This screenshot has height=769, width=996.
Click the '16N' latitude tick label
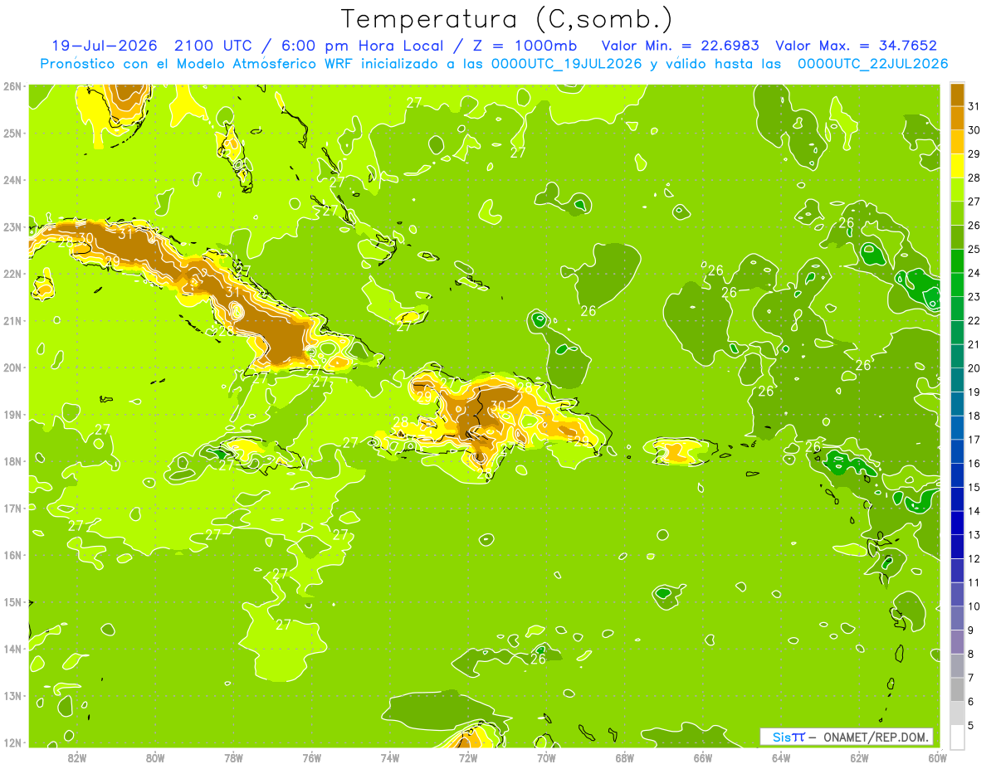click(12, 555)
